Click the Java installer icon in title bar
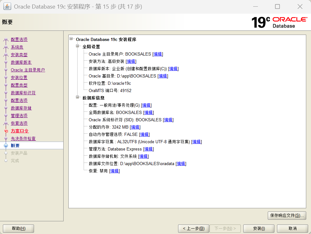The image size is (311, 234). (7, 6)
